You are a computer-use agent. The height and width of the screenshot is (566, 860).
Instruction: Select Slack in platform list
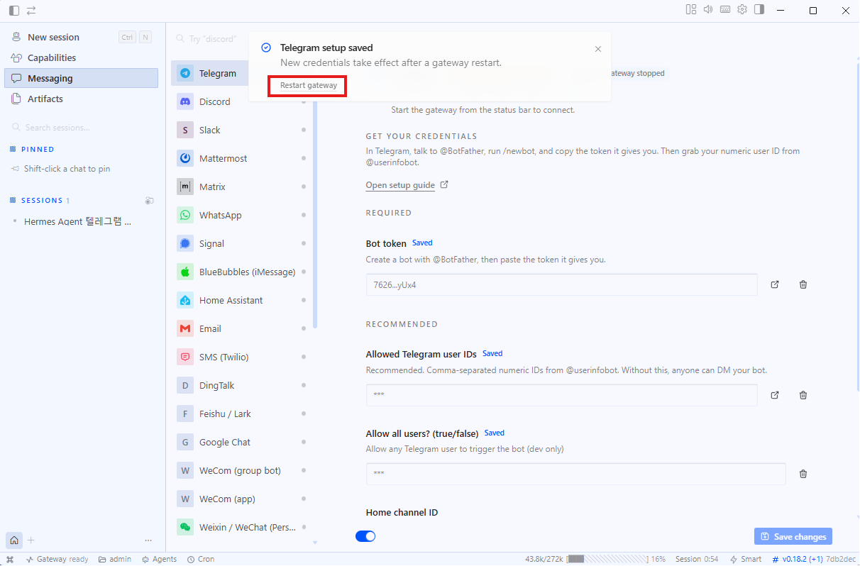point(241,130)
